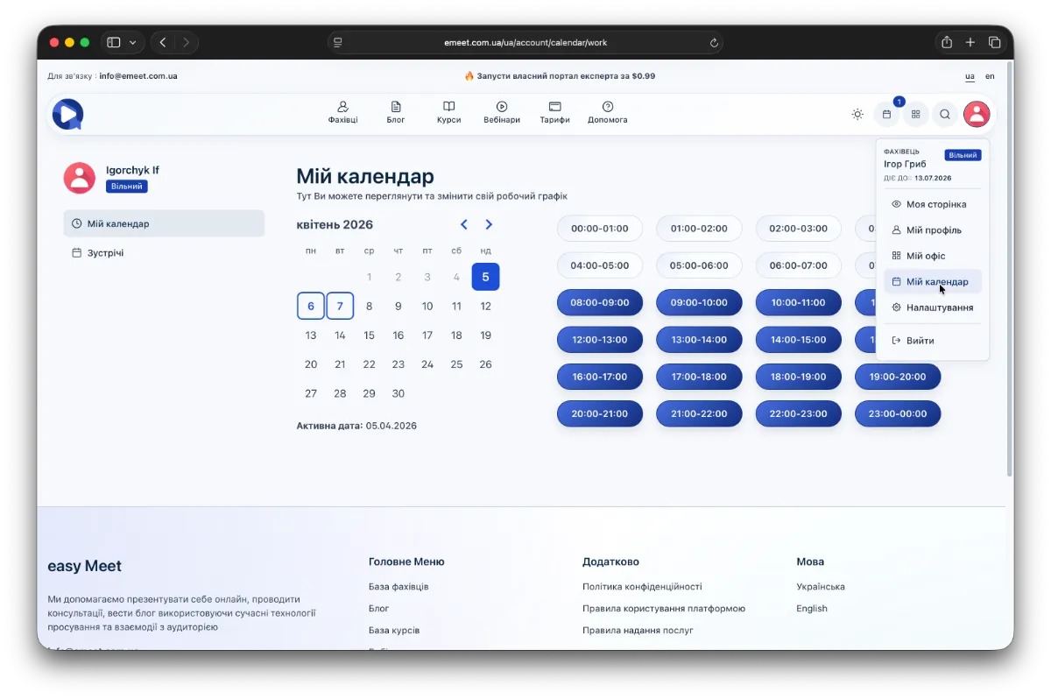Open the Вебінари play icon
This screenshot has height=699, width=1051.
pos(502,107)
